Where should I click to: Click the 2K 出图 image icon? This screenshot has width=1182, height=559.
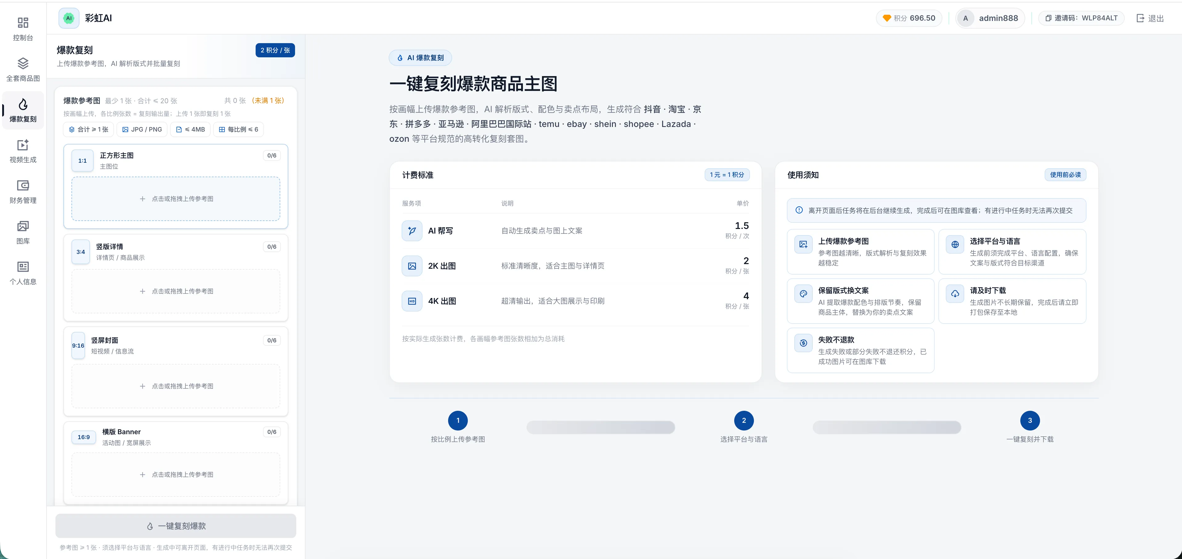pos(412,266)
